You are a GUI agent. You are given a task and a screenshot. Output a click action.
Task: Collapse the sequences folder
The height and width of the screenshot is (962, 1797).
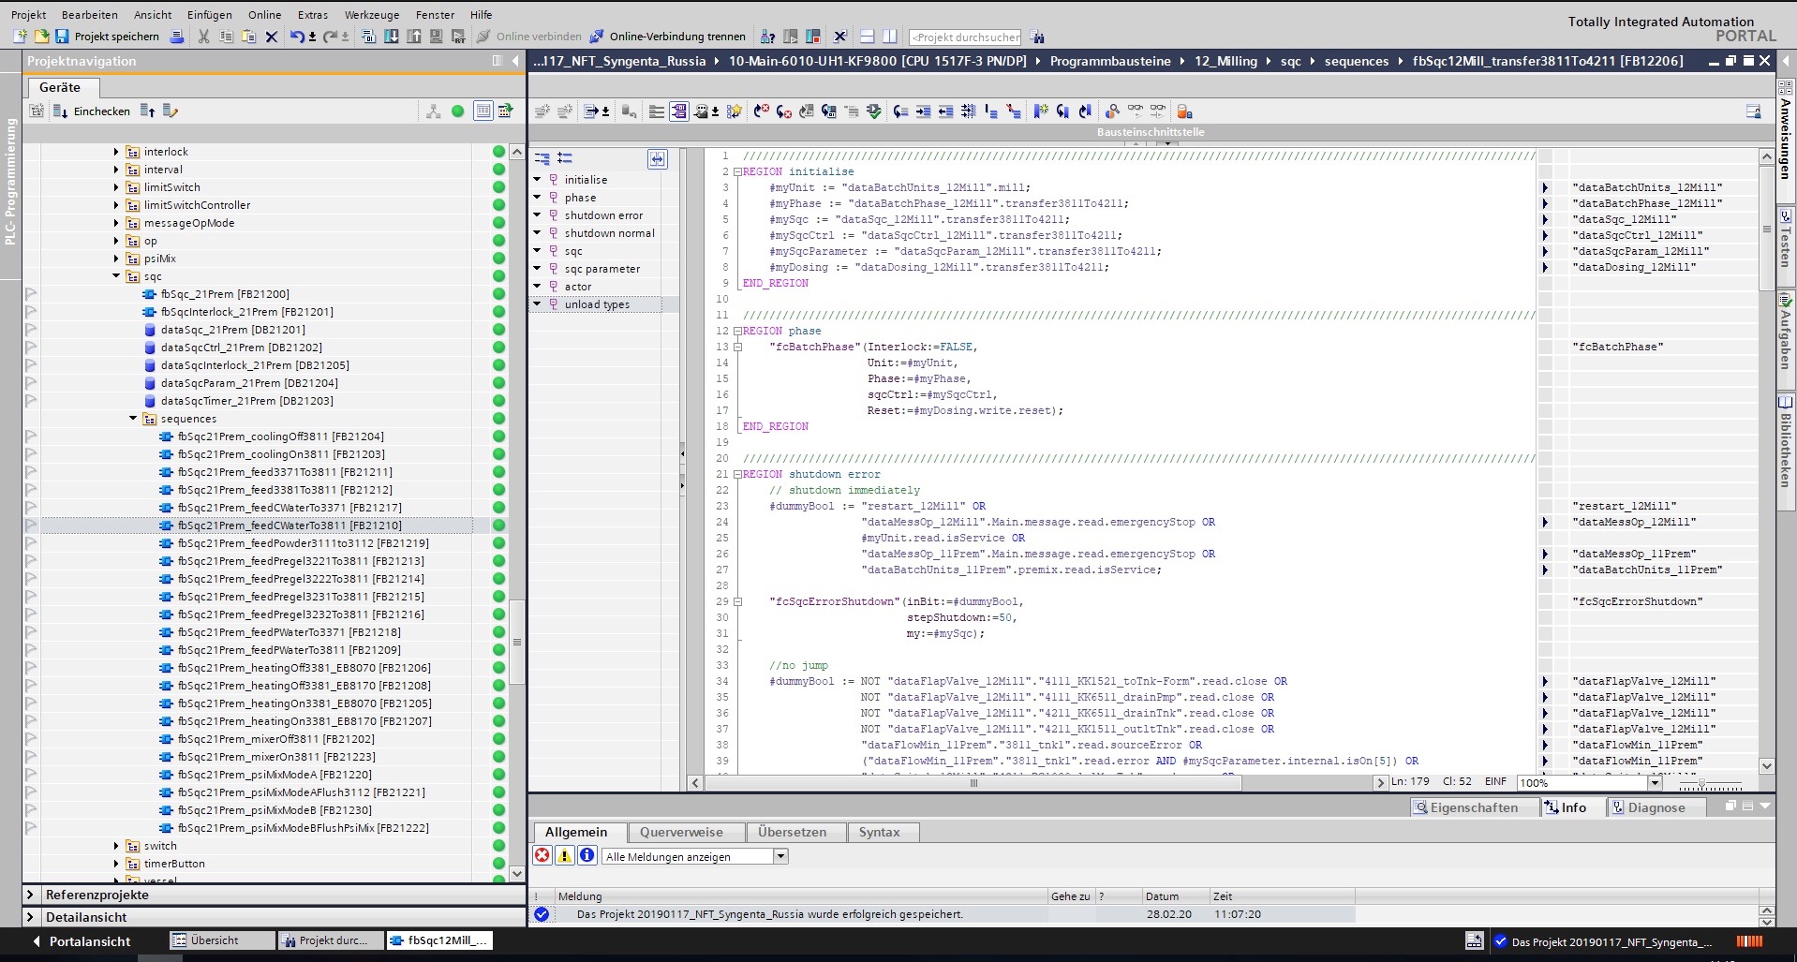point(133,419)
